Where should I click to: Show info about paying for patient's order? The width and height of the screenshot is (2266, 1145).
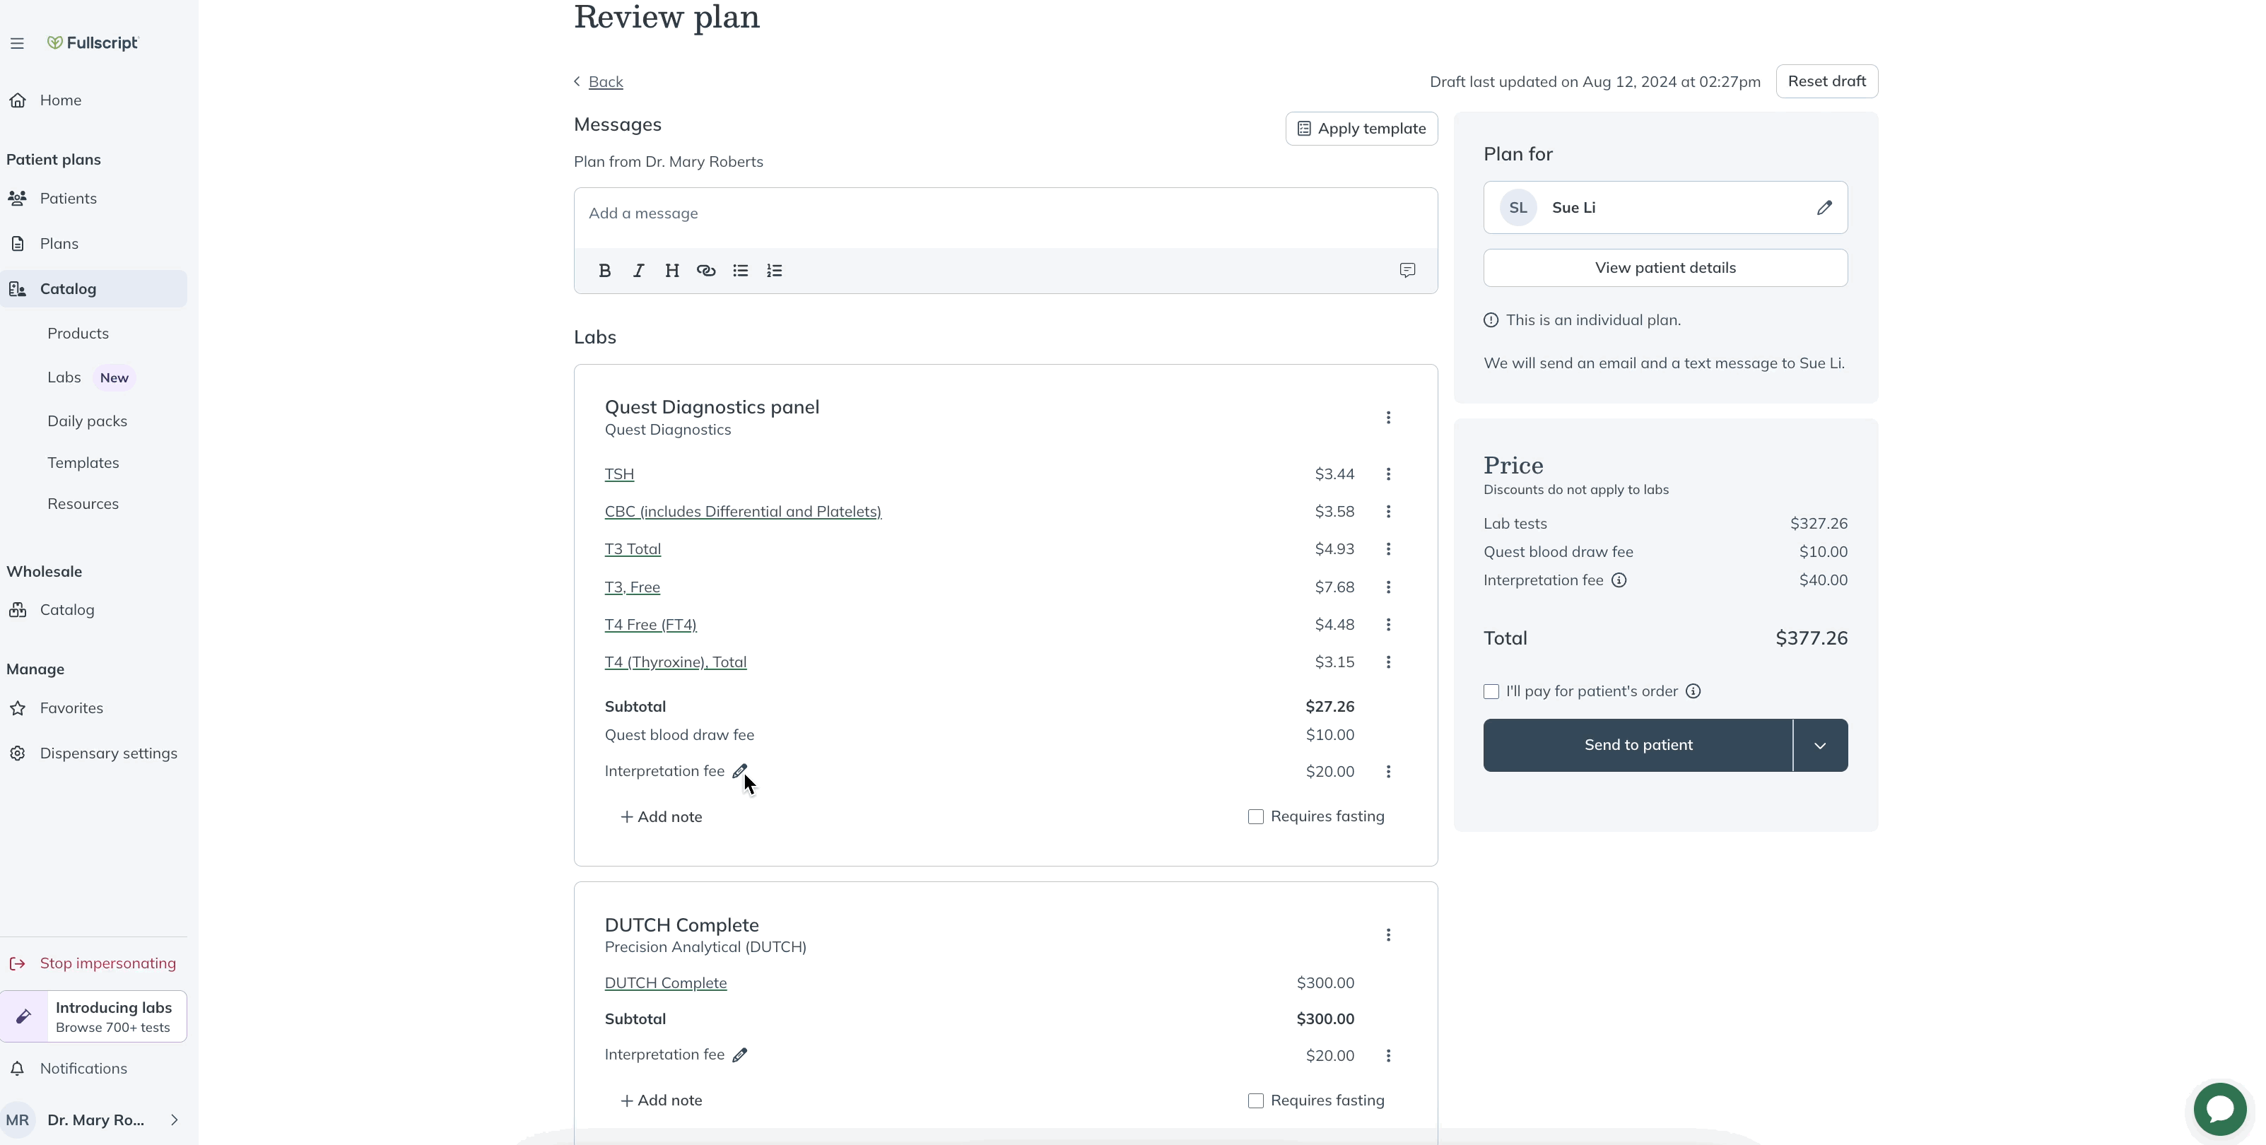(1693, 691)
